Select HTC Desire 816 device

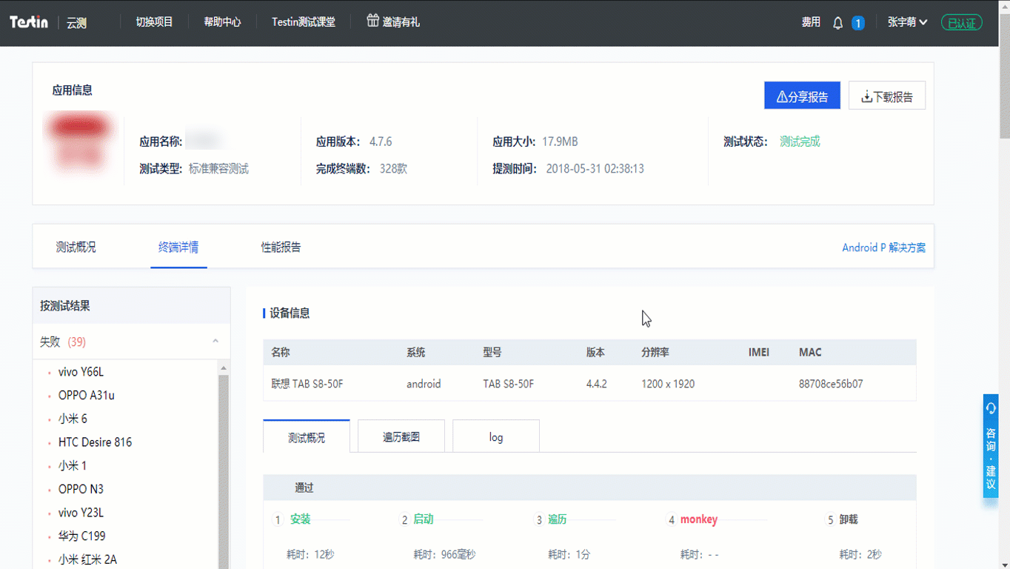(x=95, y=442)
